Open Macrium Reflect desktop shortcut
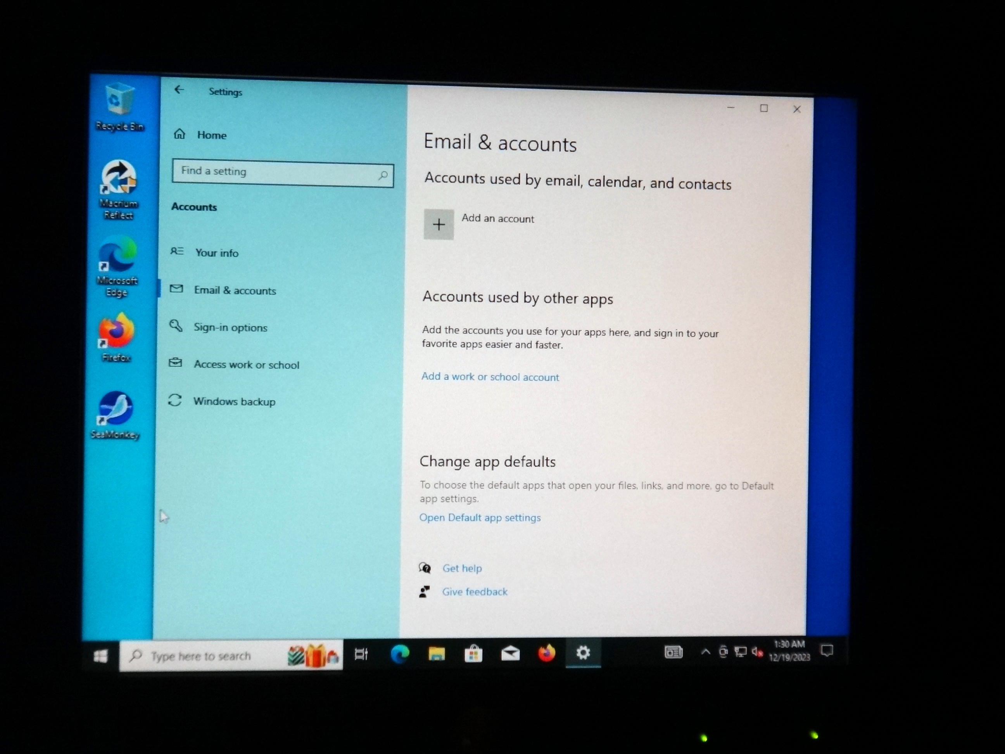1005x754 pixels. pyautogui.click(x=118, y=190)
